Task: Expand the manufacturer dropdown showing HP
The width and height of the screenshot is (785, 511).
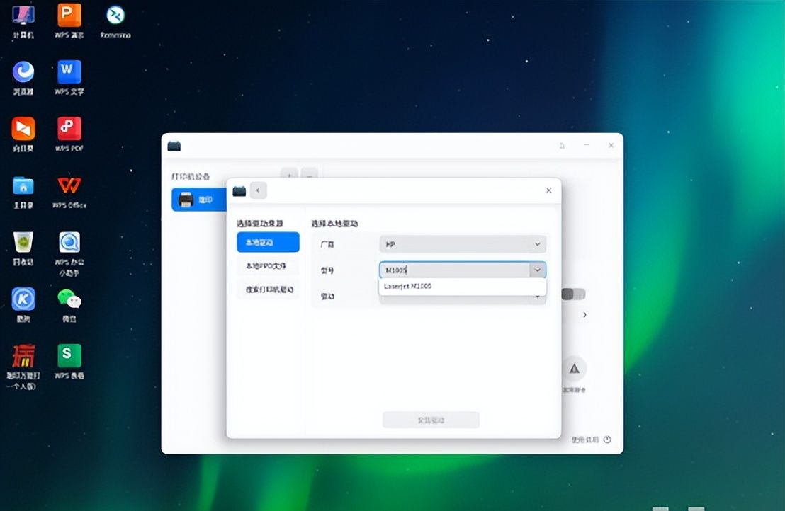Action: 463,244
